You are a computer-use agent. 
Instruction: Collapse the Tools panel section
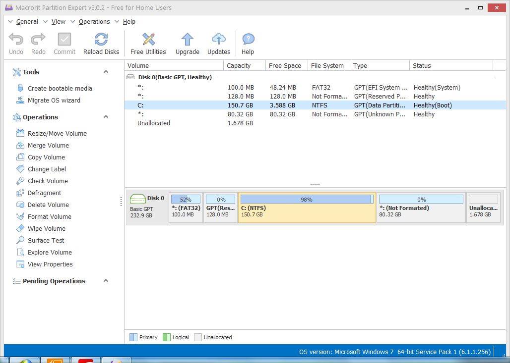[106, 72]
